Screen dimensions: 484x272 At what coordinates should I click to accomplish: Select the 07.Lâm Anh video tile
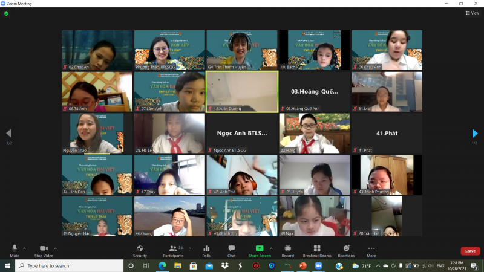pyautogui.click(x=169, y=92)
